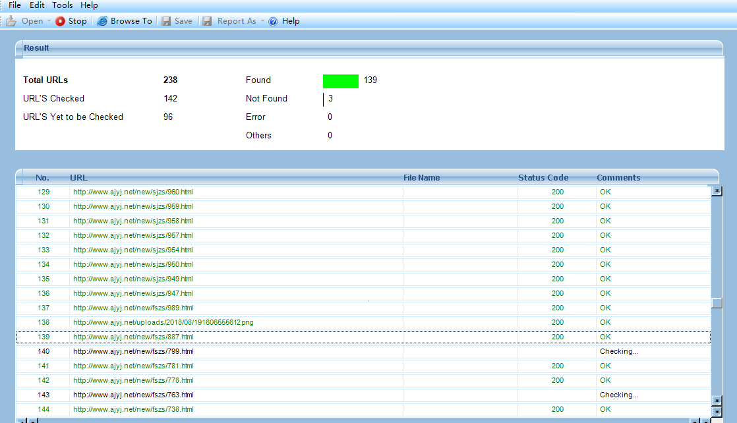737x423 pixels.
Task: Click the Open folder icon in toolbar
Action: 11,21
